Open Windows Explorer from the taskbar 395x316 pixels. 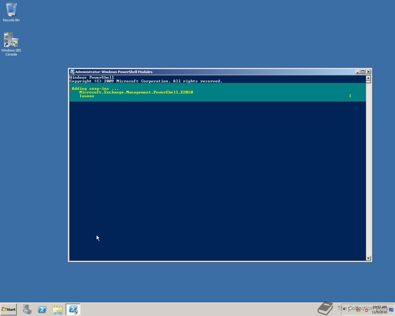[58, 310]
